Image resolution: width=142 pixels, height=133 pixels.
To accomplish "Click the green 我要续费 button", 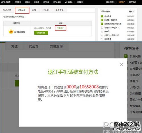I will click(x=41, y=33).
